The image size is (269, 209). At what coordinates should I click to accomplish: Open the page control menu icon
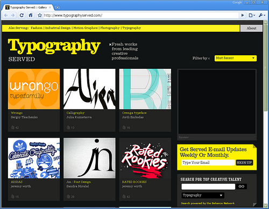coord(252,16)
